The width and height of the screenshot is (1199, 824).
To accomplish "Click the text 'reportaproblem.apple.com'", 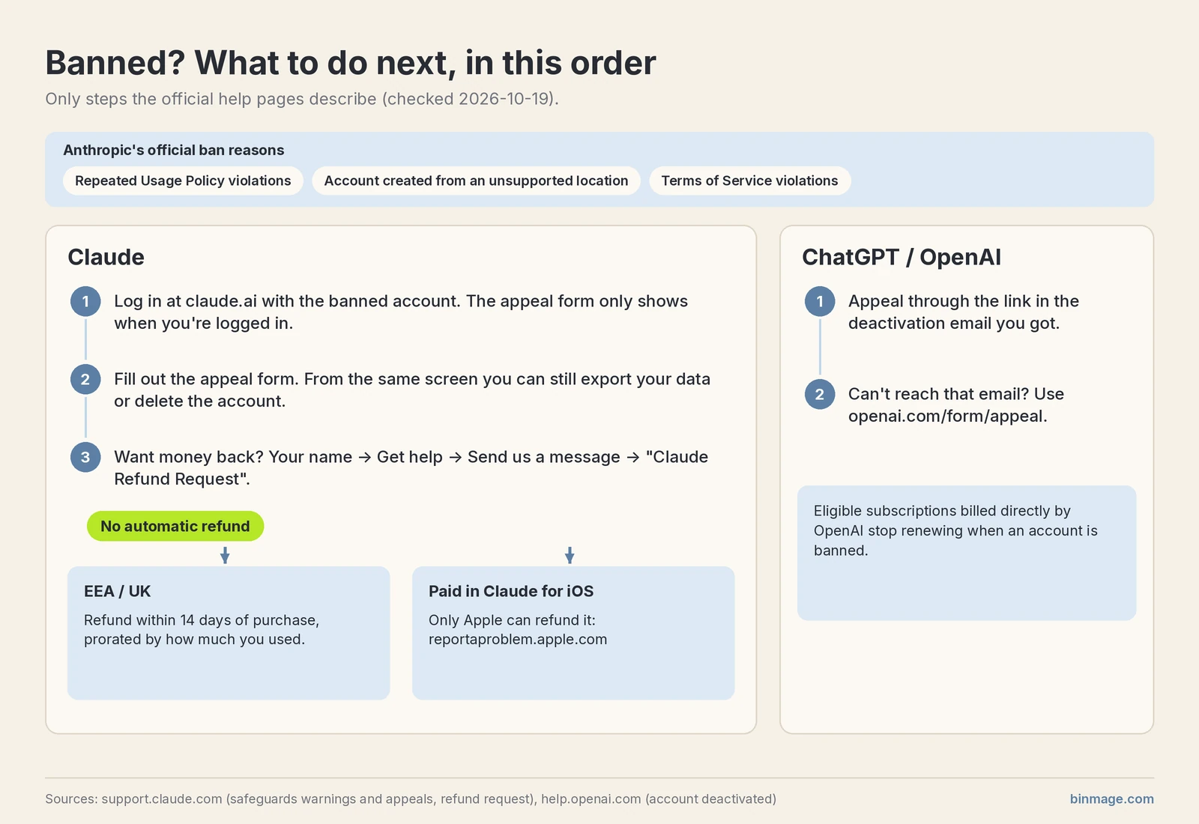I will (518, 640).
